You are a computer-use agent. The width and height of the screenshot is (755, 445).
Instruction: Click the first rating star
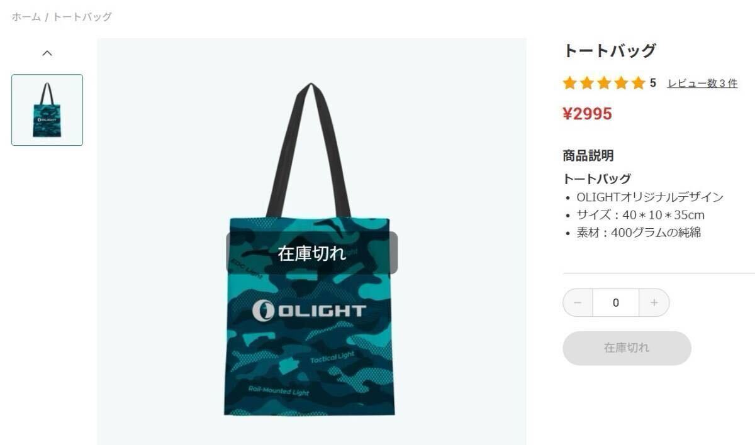(x=570, y=83)
